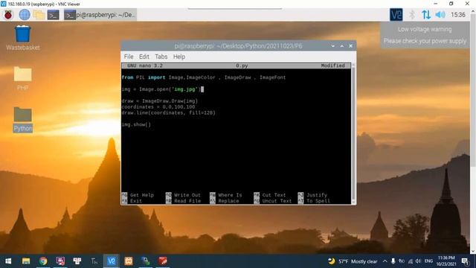Open the network up-down arrows icon
Image resolution: width=476 pixels, height=268 pixels.
coord(426,15)
